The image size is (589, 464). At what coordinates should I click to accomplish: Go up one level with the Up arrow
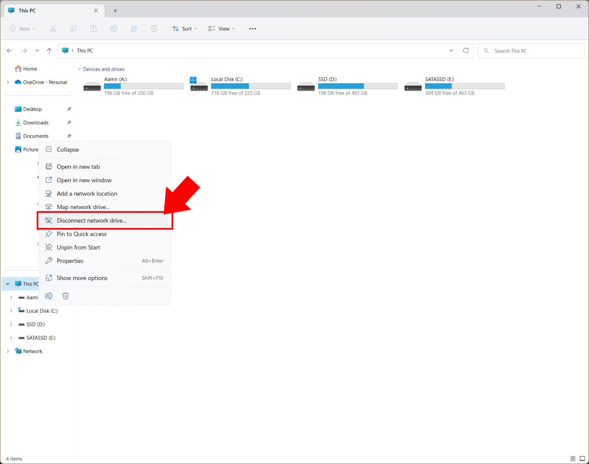click(49, 51)
